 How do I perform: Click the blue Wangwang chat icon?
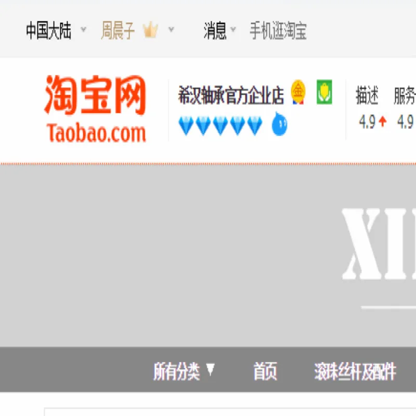(x=280, y=124)
